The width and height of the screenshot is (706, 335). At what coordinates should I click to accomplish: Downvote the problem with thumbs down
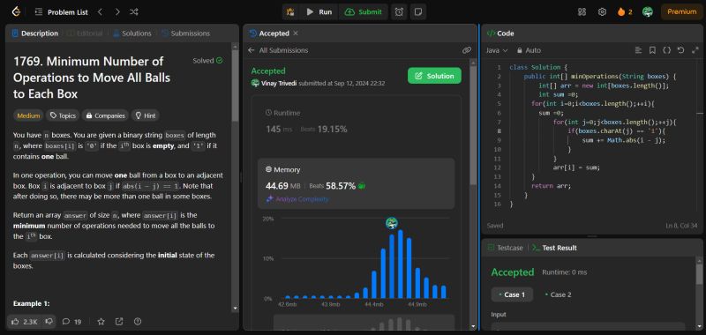tap(49, 322)
